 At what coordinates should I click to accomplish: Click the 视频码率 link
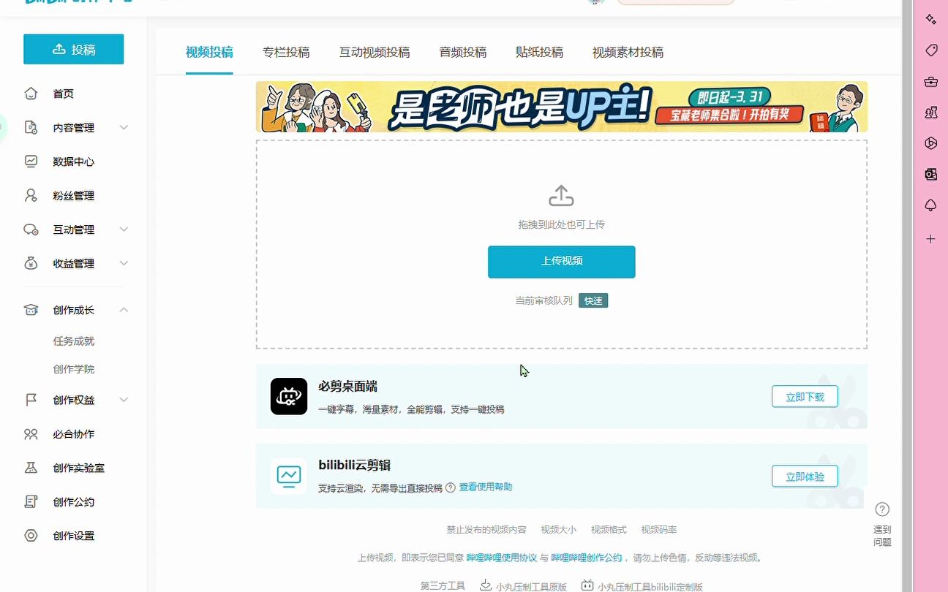[659, 530]
